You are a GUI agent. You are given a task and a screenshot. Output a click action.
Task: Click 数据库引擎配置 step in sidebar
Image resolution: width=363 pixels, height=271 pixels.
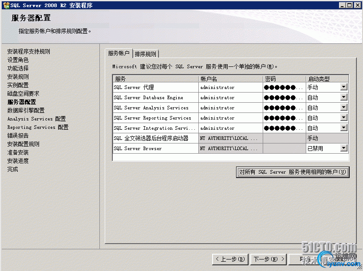(x=26, y=110)
